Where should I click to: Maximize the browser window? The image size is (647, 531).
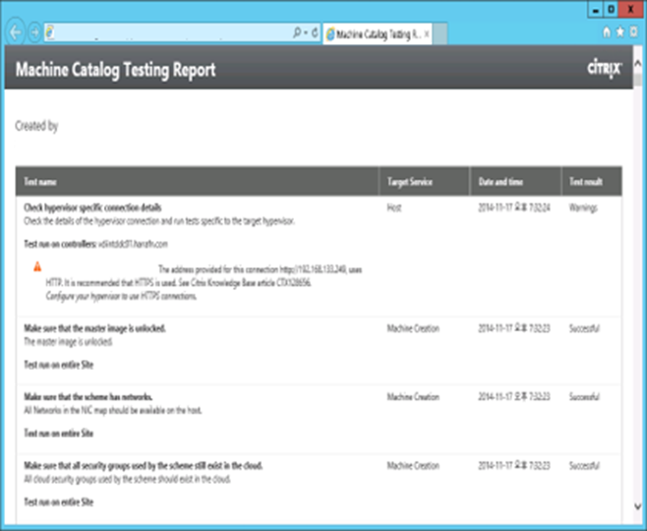(611, 10)
